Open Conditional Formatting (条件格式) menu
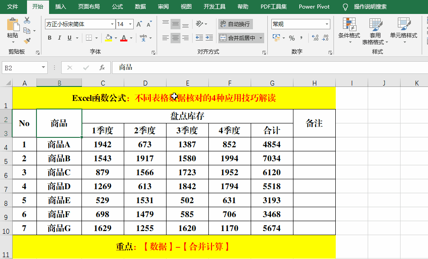This screenshot has height=259, width=428. coord(349,30)
